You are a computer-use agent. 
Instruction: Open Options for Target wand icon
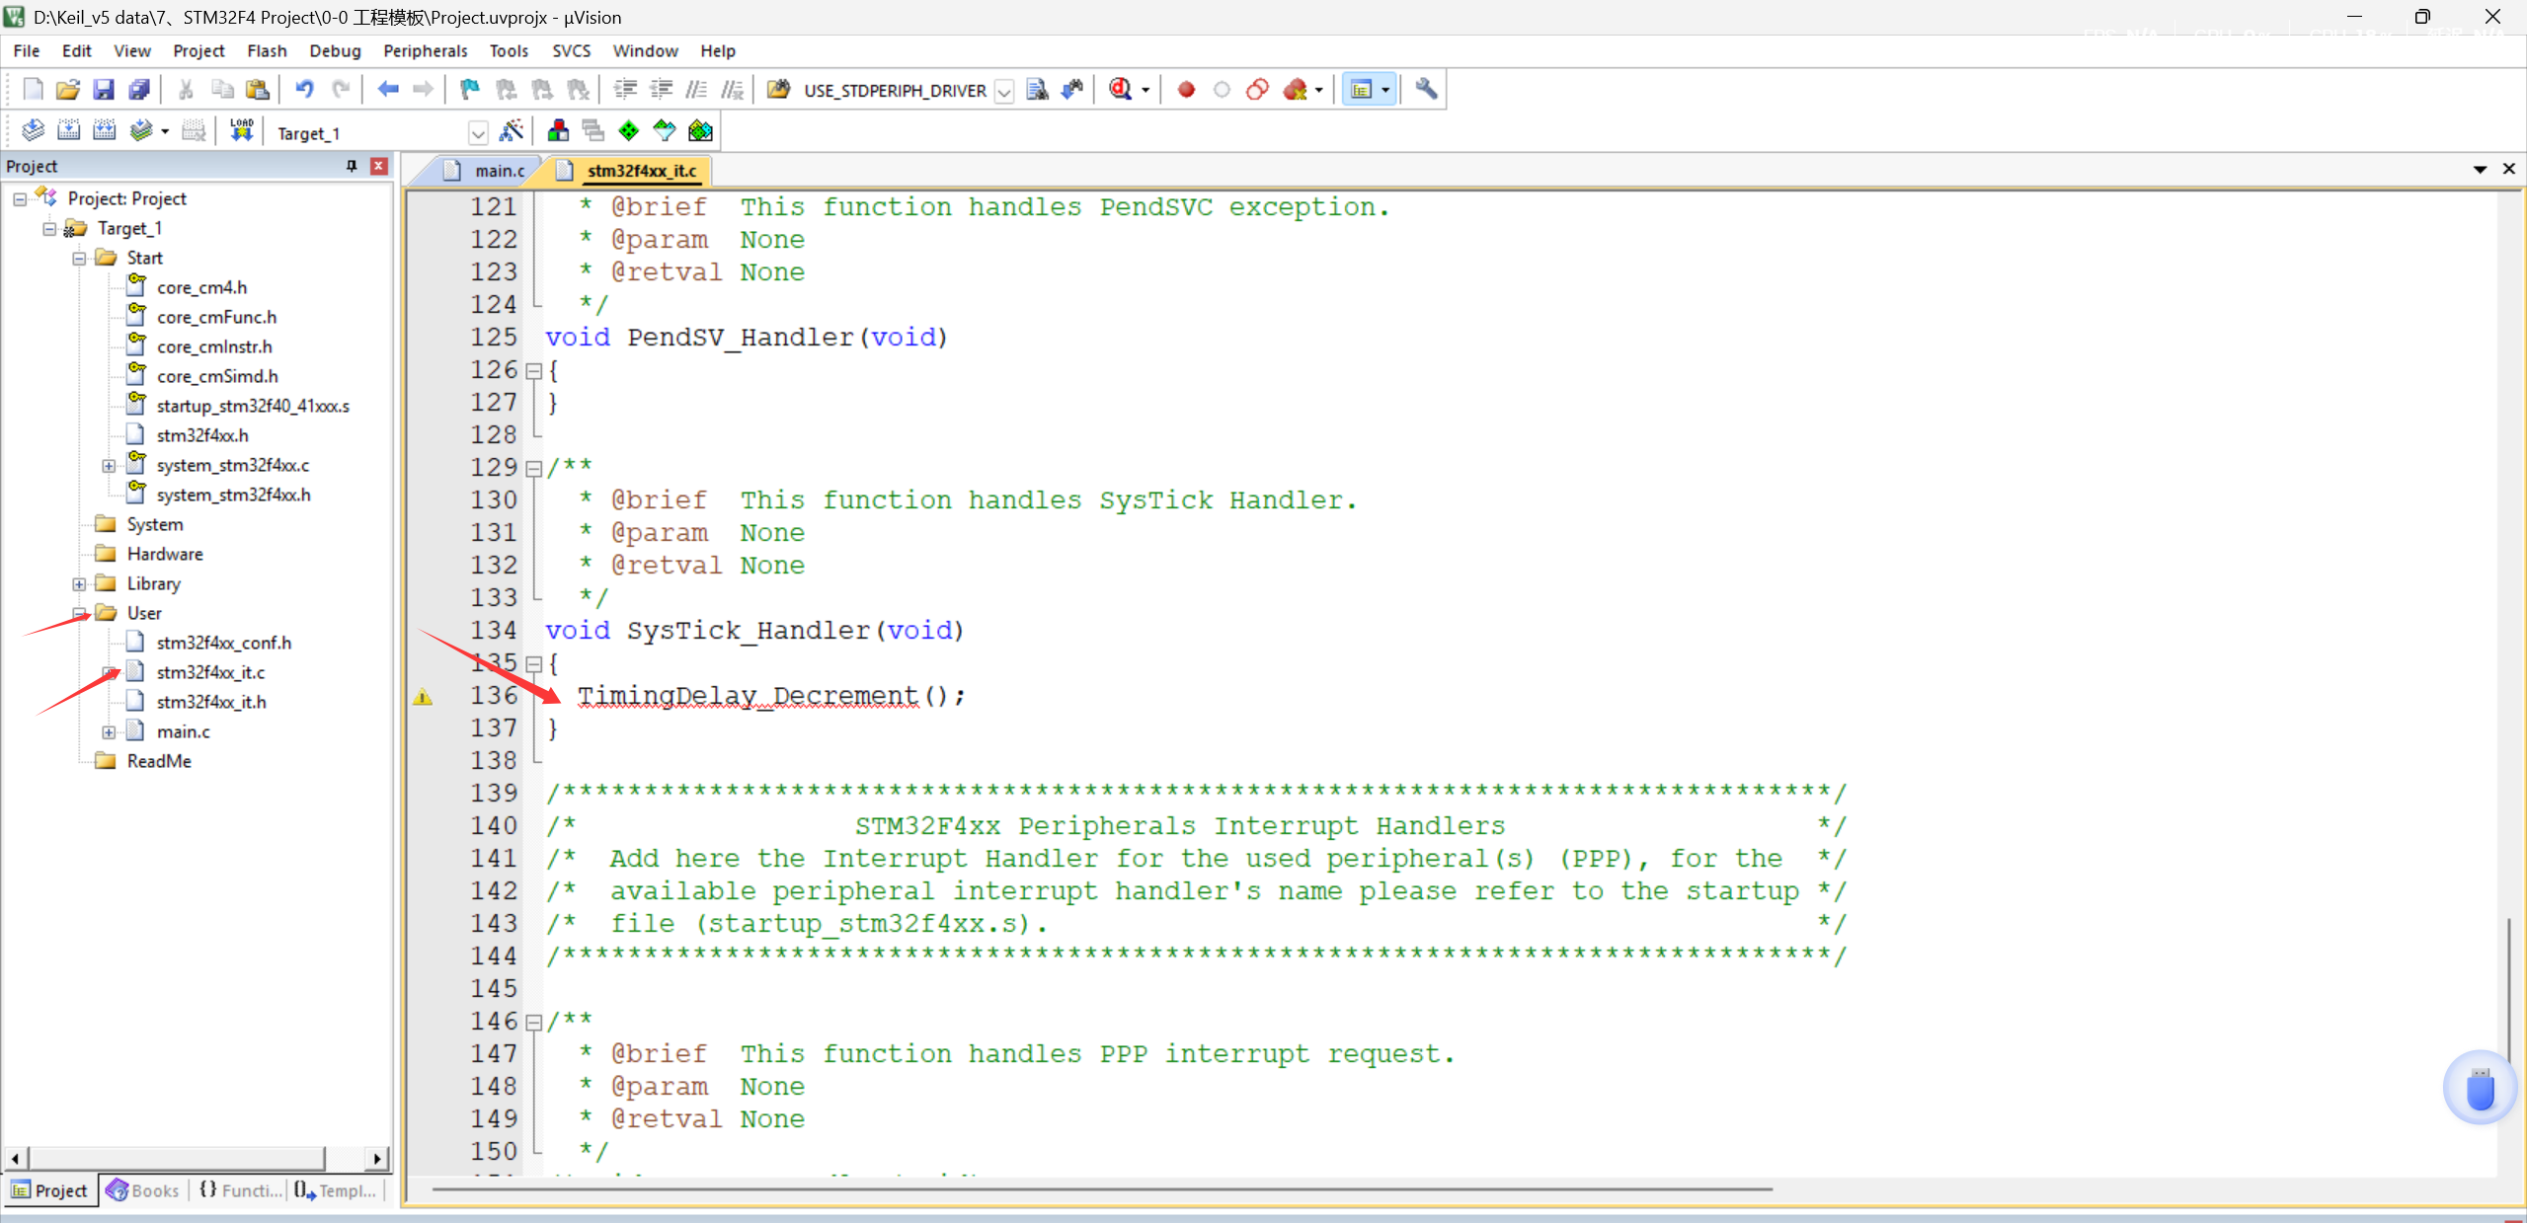(512, 130)
